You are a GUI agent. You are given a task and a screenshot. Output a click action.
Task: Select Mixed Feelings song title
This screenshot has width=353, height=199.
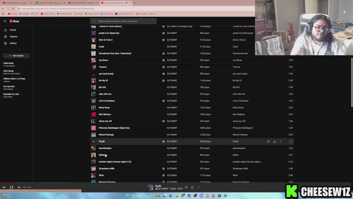tap(106, 135)
